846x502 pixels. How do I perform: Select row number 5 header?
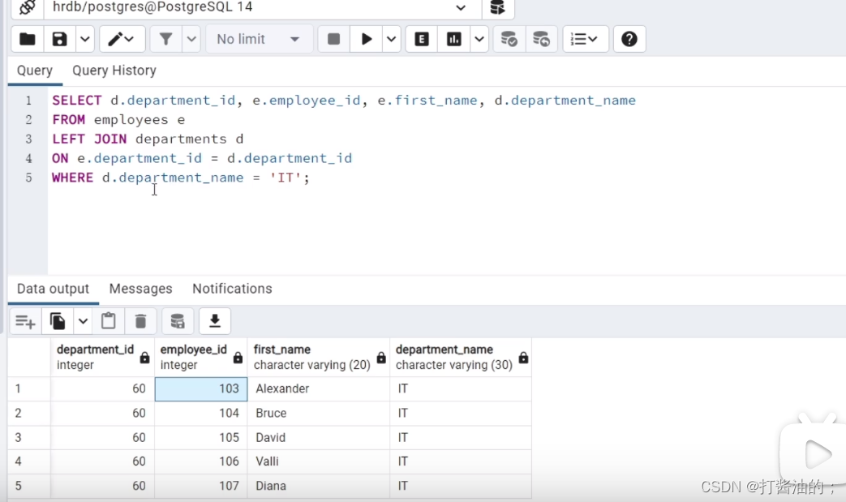pyautogui.click(x=29, y=487)
